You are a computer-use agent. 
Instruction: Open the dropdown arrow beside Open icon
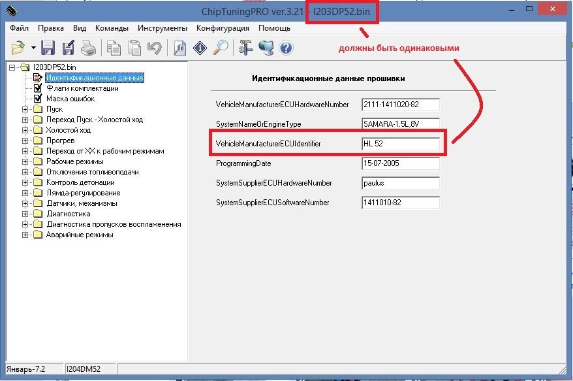pos(33,48)
